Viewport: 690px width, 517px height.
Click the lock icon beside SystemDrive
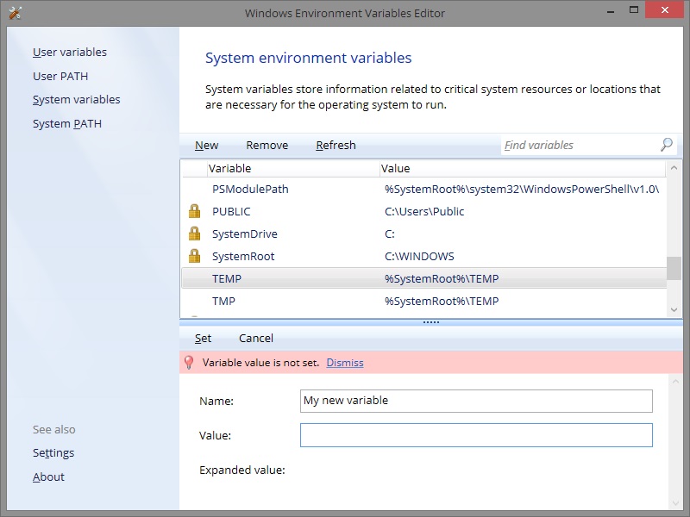pos(195,234)
